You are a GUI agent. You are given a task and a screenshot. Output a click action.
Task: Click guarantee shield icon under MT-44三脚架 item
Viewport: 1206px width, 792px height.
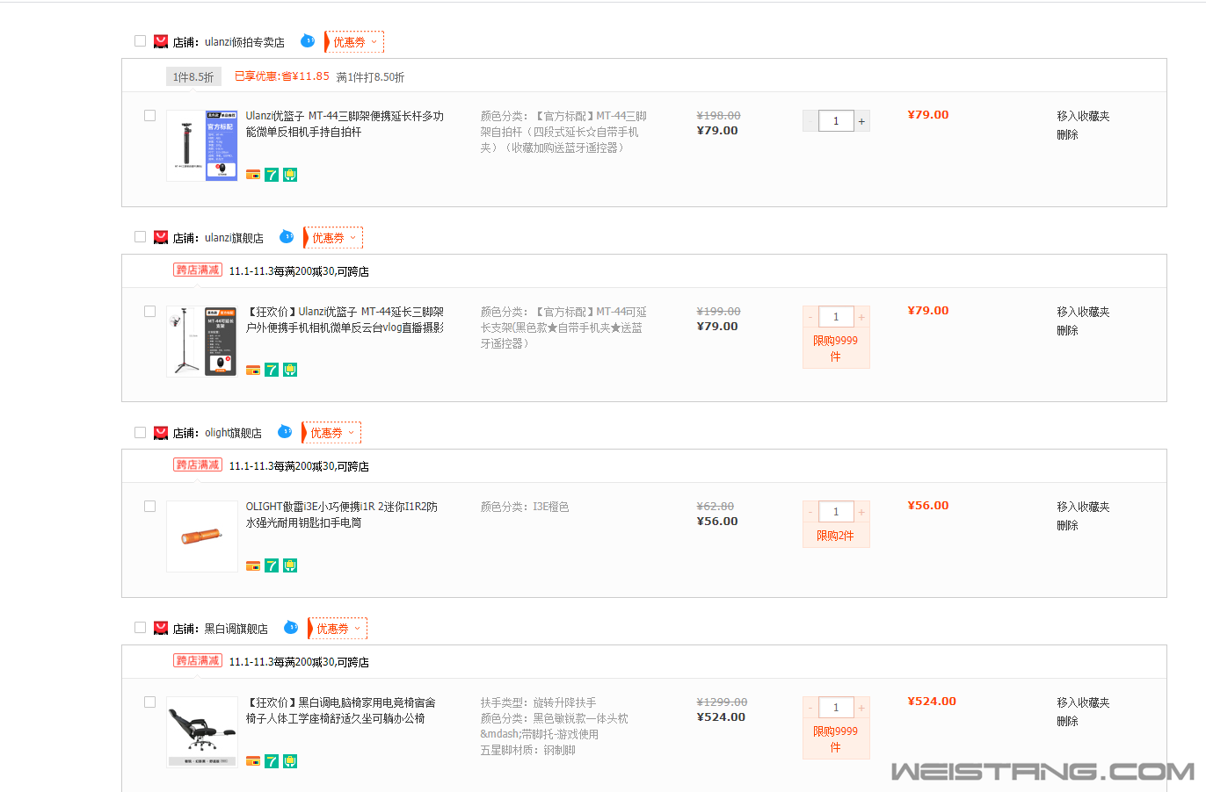pyautogui.click(x=290, y=174)
